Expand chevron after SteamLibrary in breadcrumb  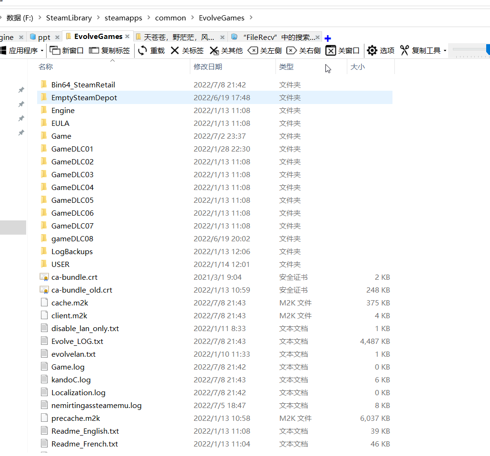click(98, 18)
